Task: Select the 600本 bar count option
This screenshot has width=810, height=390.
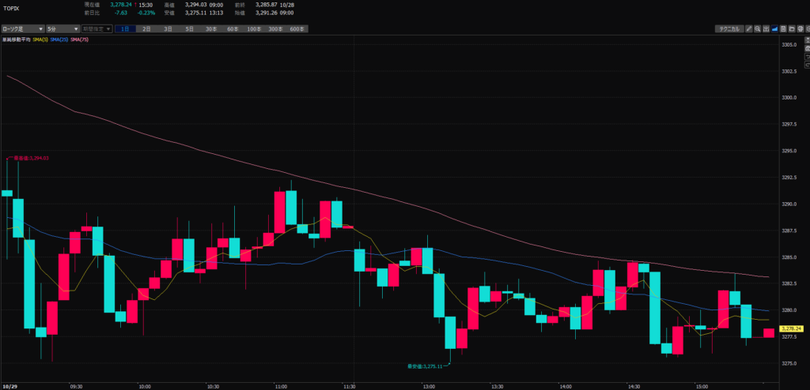Action: click(x=297, y=28)
